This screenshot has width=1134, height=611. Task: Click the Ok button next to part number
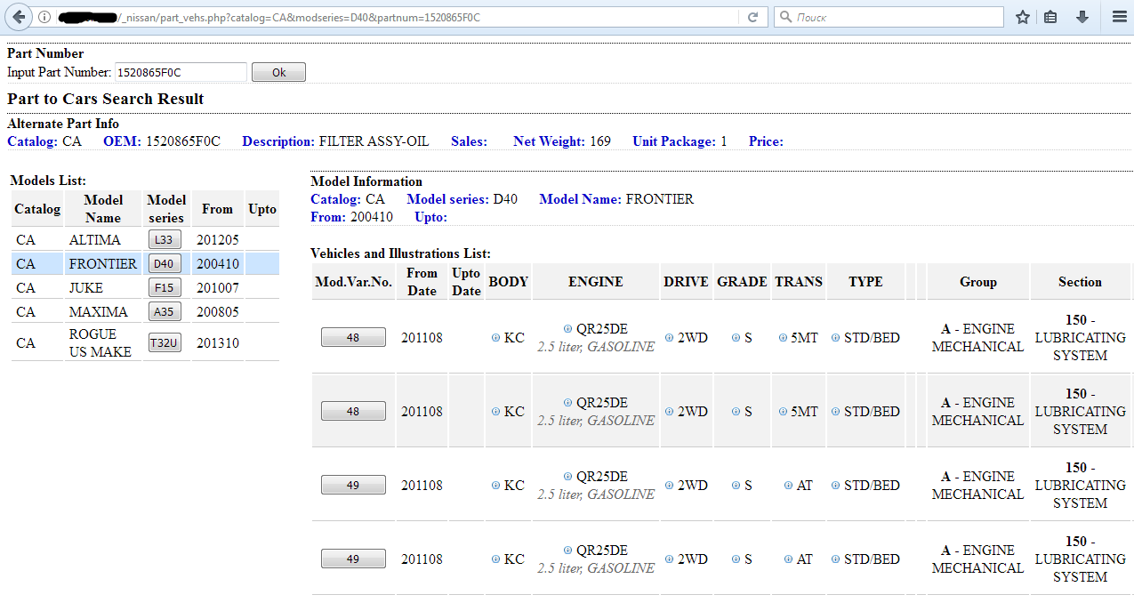(x=278, y=72)
